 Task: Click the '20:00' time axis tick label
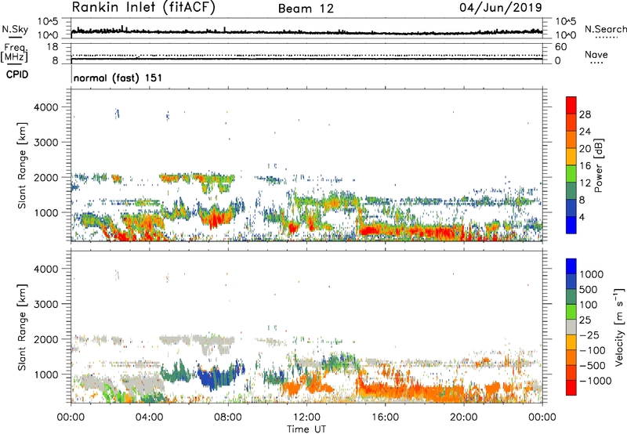click(464, 418)
